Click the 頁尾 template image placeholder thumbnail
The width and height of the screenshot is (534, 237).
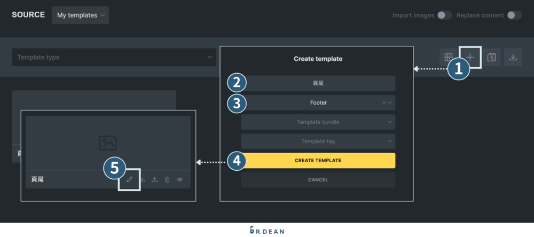click(x=108, y=143)
